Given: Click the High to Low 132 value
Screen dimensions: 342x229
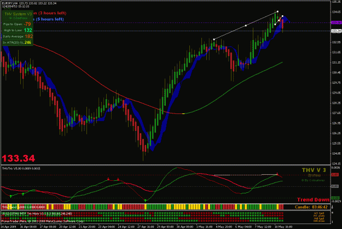Looking at the screenshot, I should pos(28,30).
